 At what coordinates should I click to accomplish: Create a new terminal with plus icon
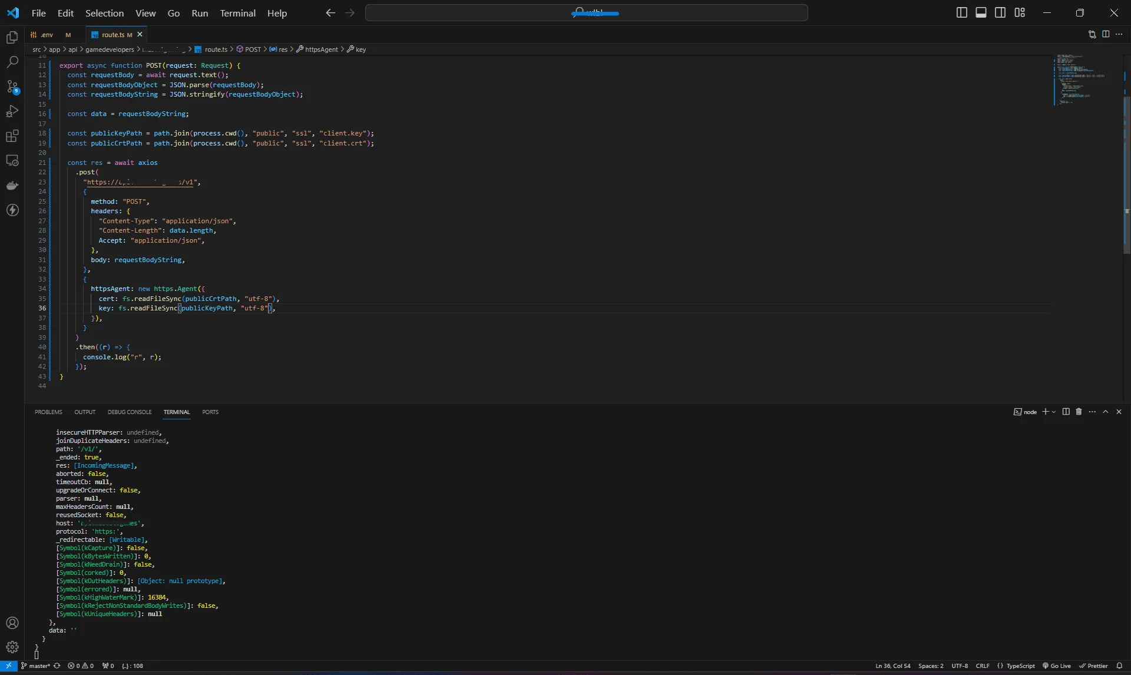click(1046, 412)
